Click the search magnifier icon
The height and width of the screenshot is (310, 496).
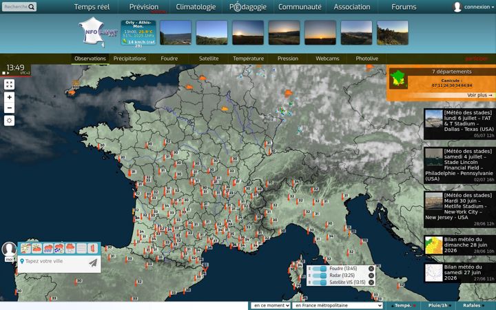pyautogui.click(x=31, y=7)
